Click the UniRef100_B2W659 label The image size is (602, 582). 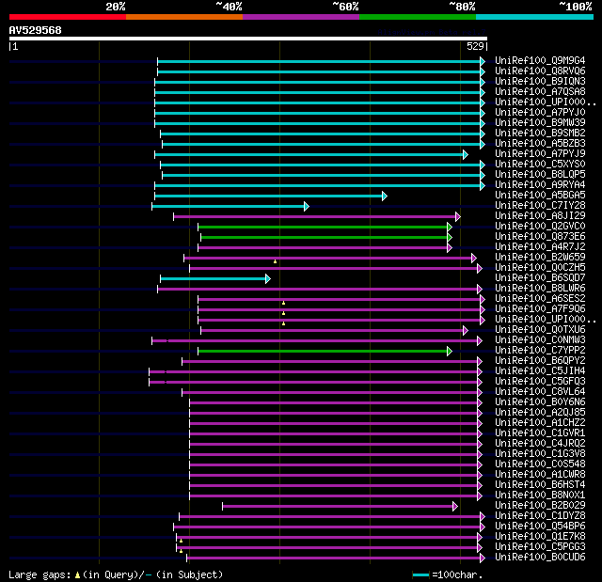click(x=540, y=258)
